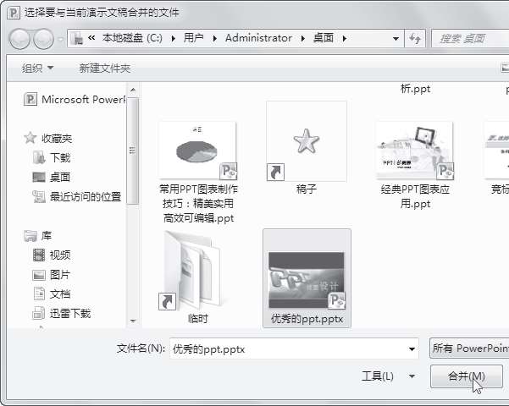Screen dimensions: 509x406
Task: Select the 优秀的ppt.pptx file thumbnail
Action: pos(307,279)
